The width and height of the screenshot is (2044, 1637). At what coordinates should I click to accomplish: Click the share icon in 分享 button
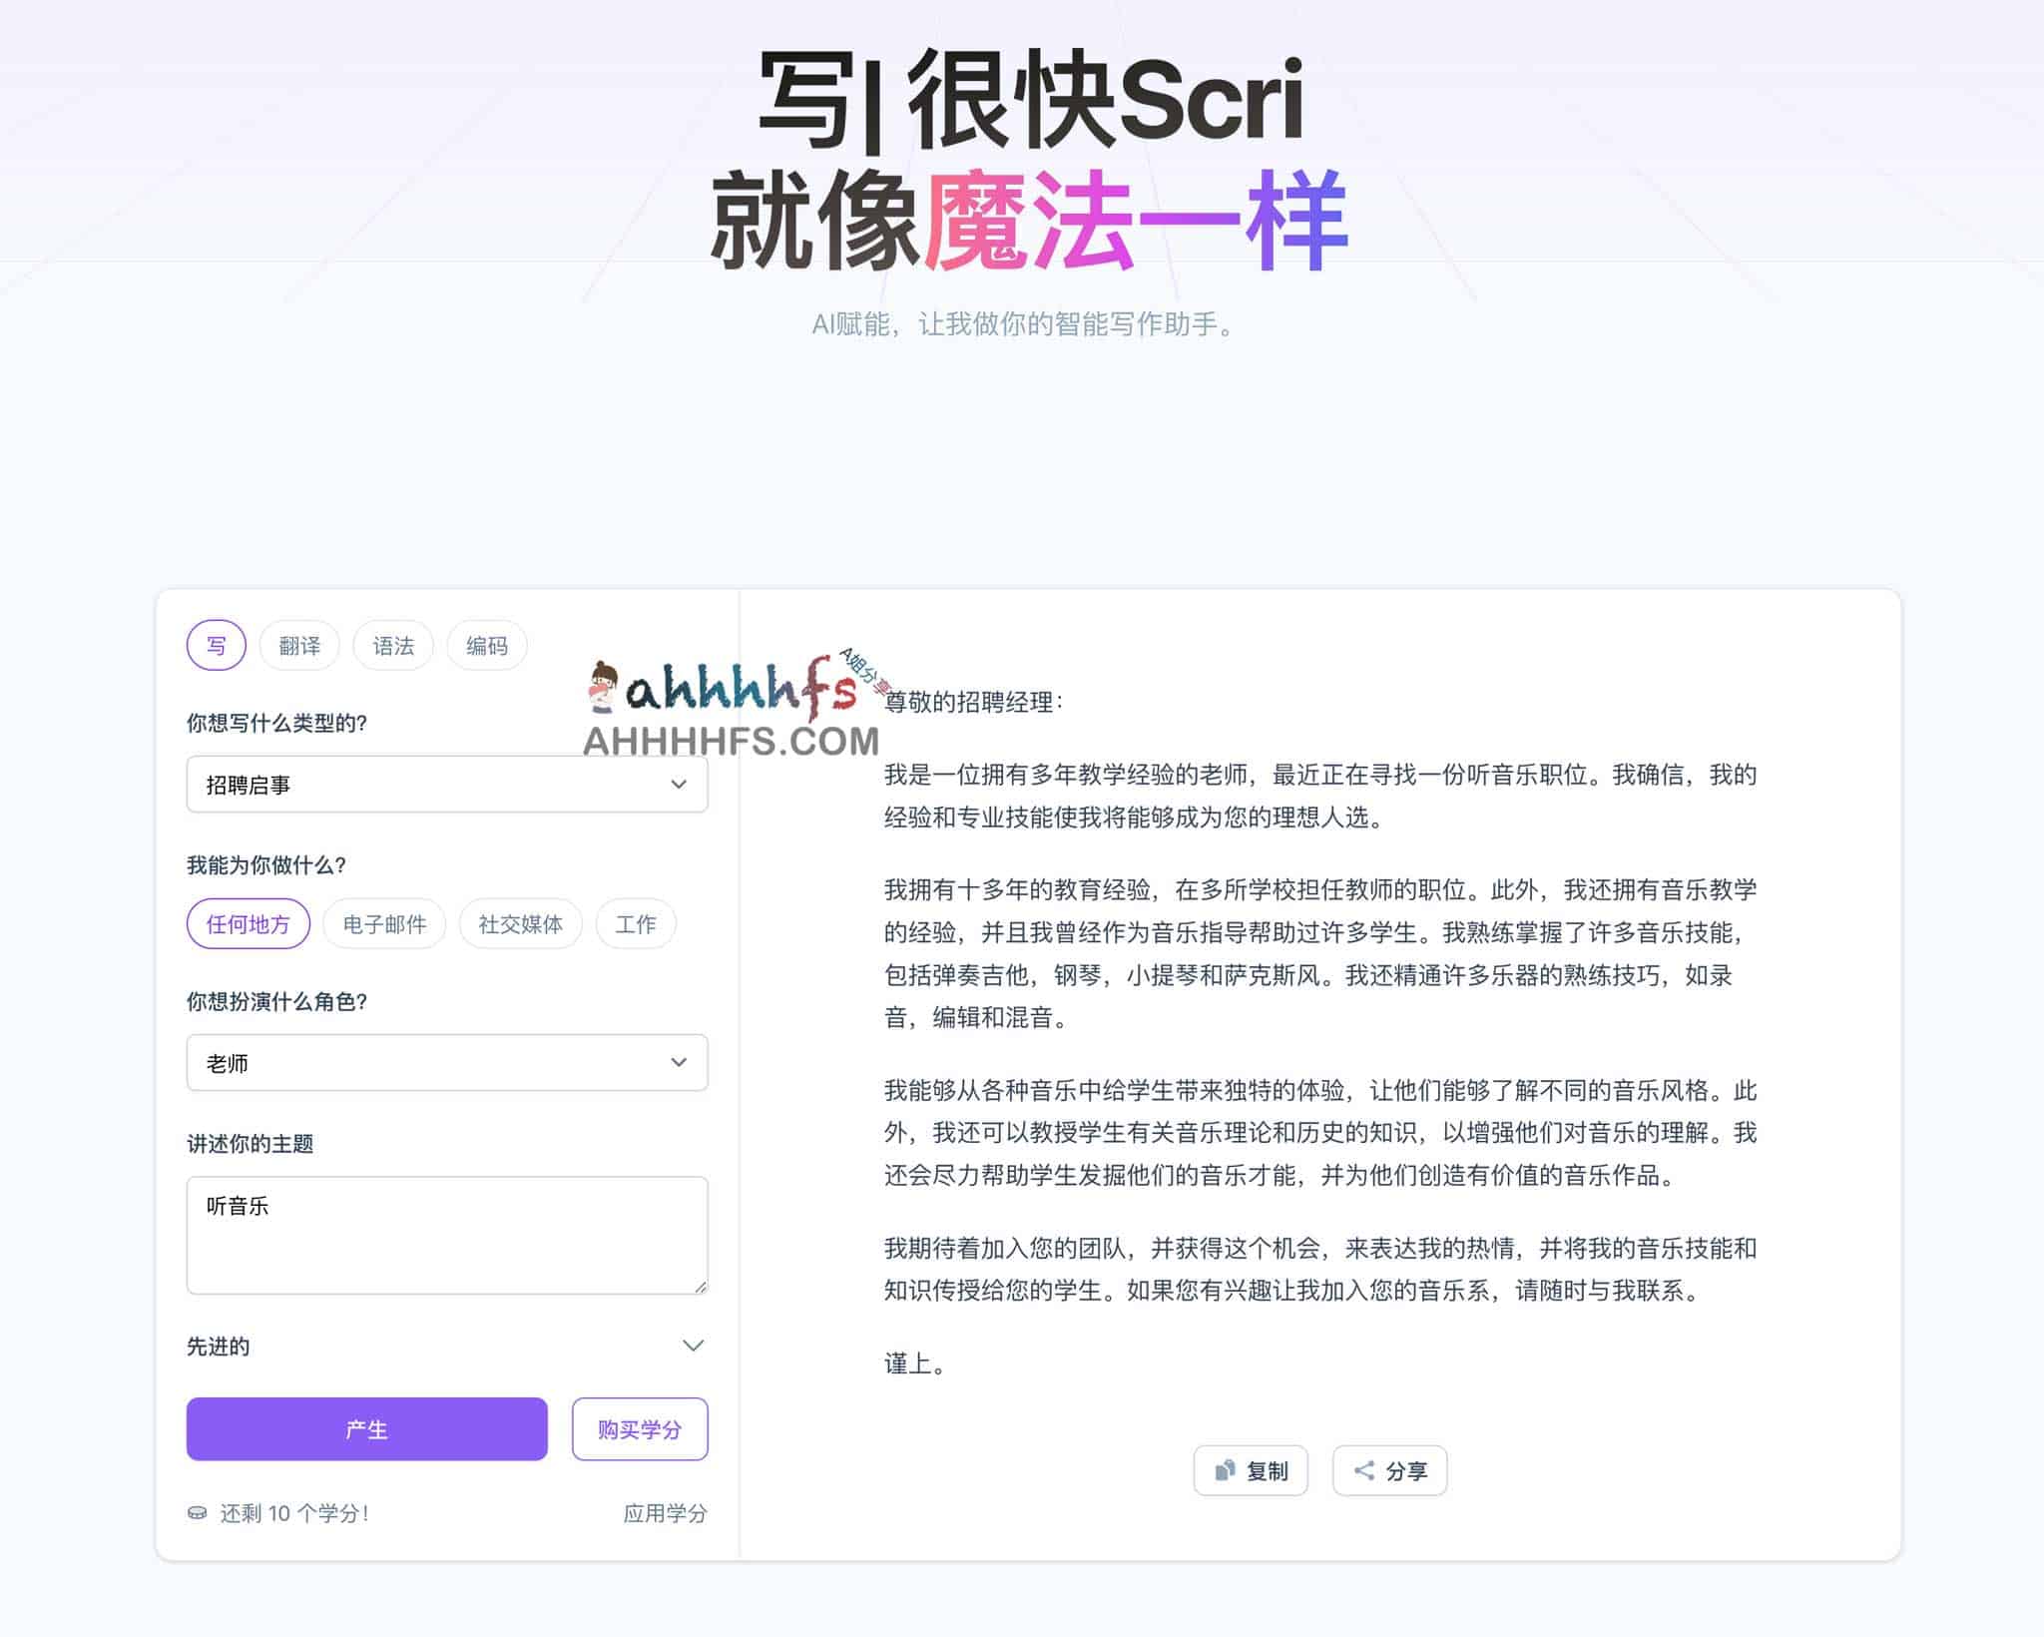[x=1363, y=1470]
